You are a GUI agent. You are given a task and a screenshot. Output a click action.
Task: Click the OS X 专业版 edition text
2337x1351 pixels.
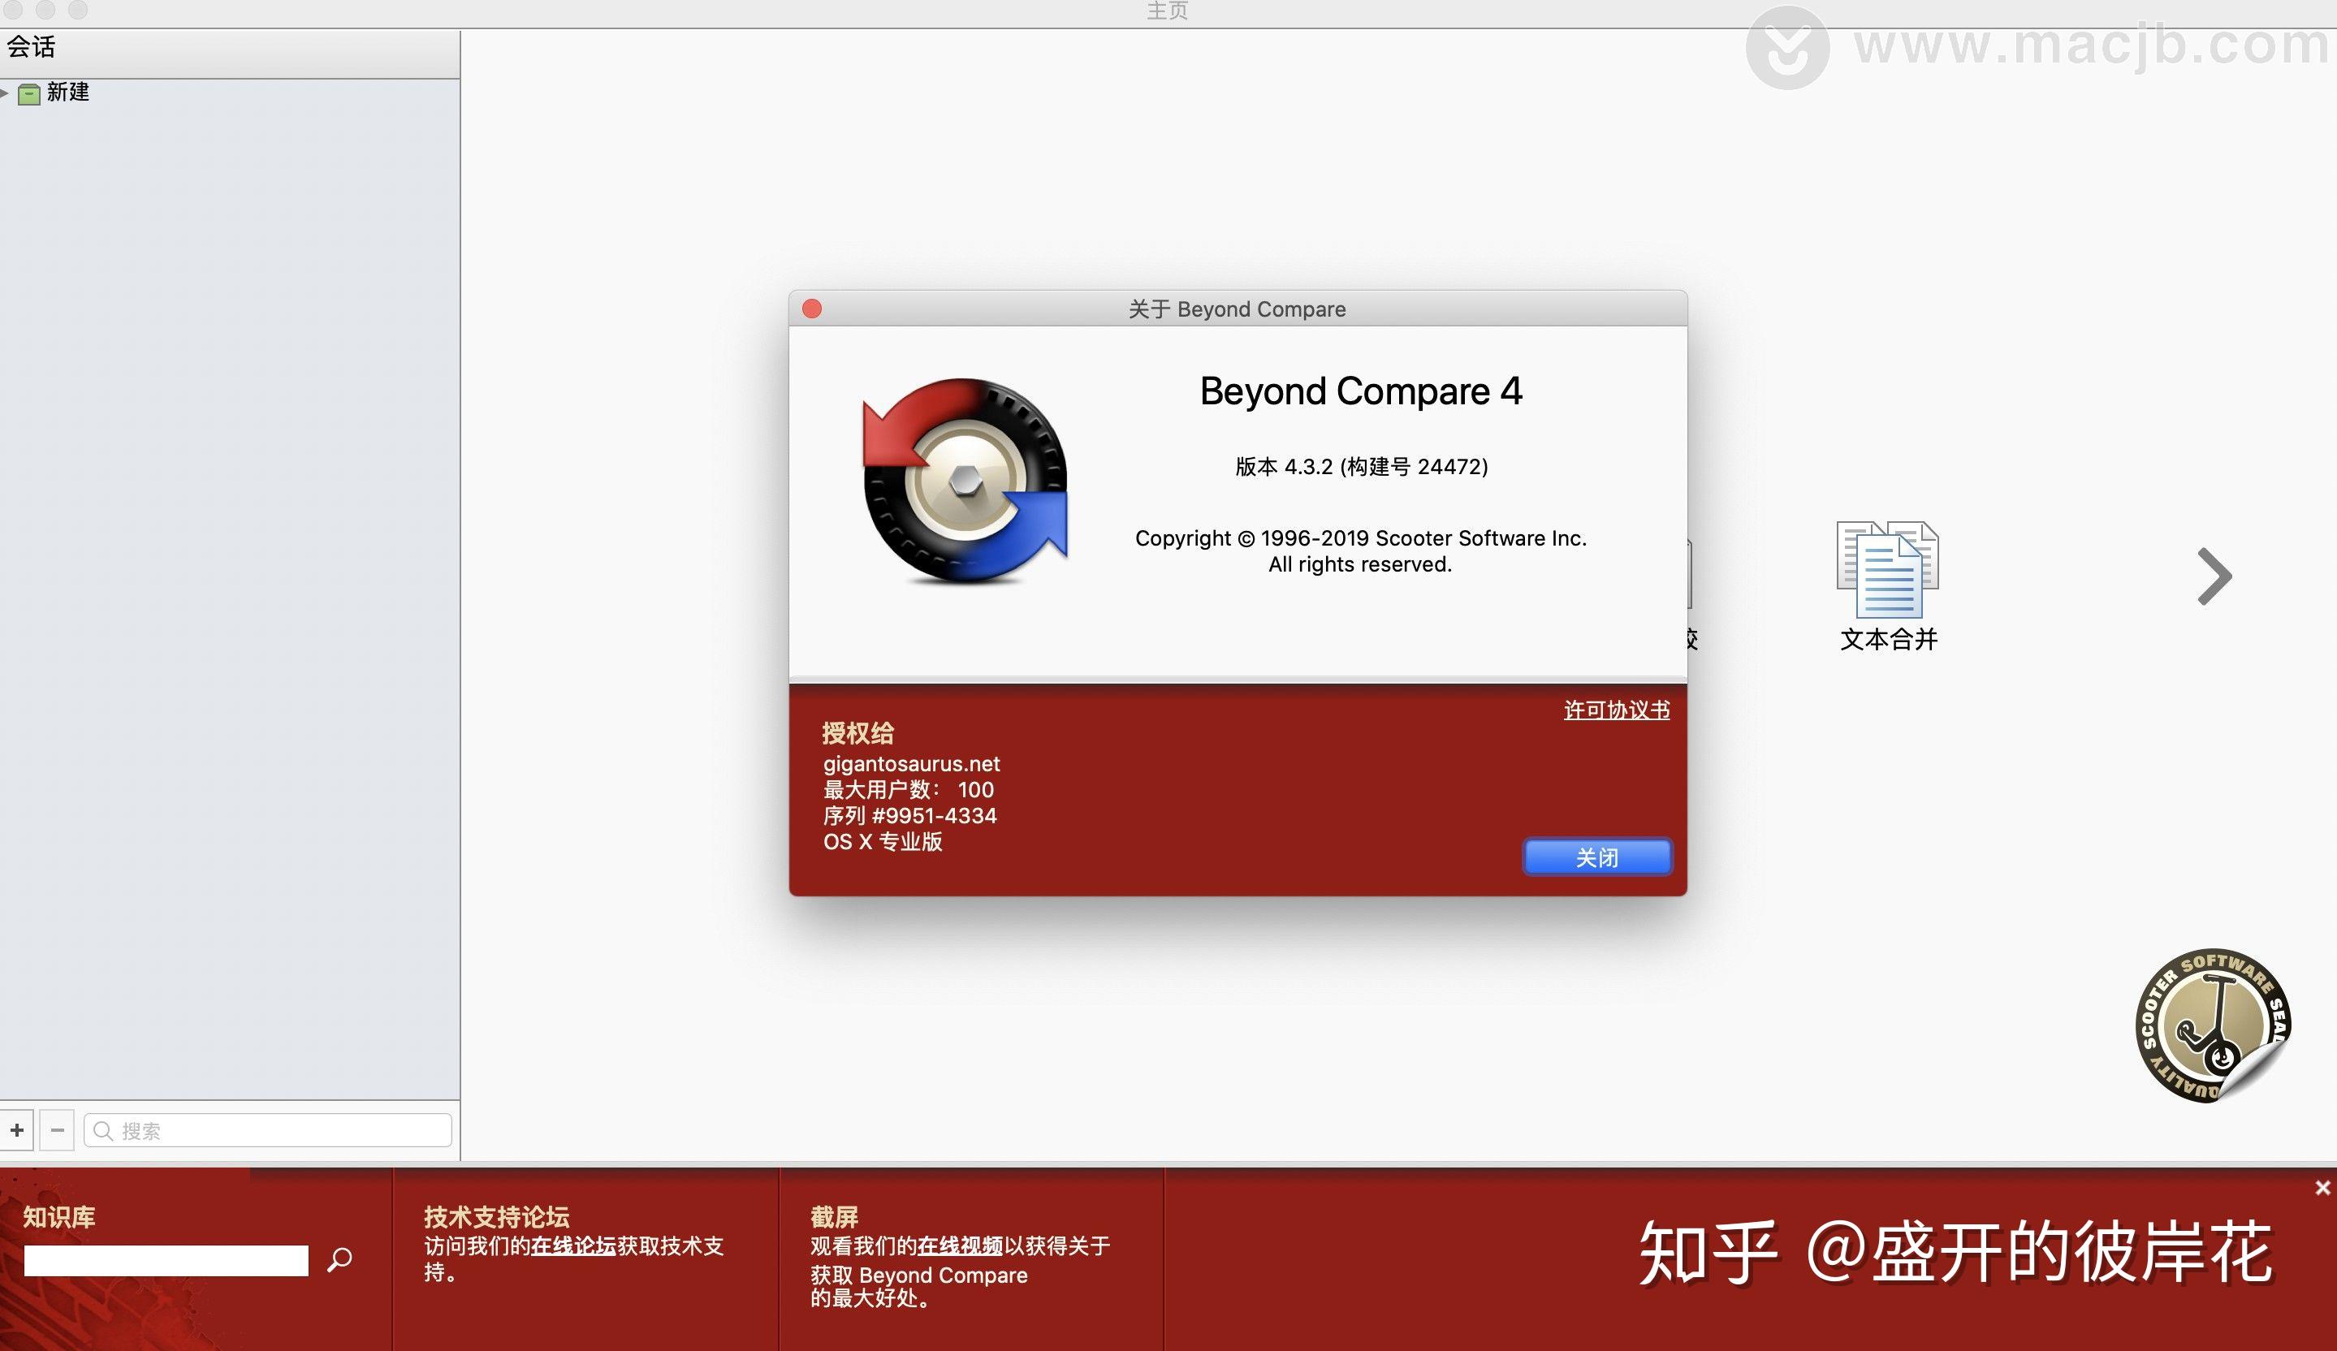point(883,842)
